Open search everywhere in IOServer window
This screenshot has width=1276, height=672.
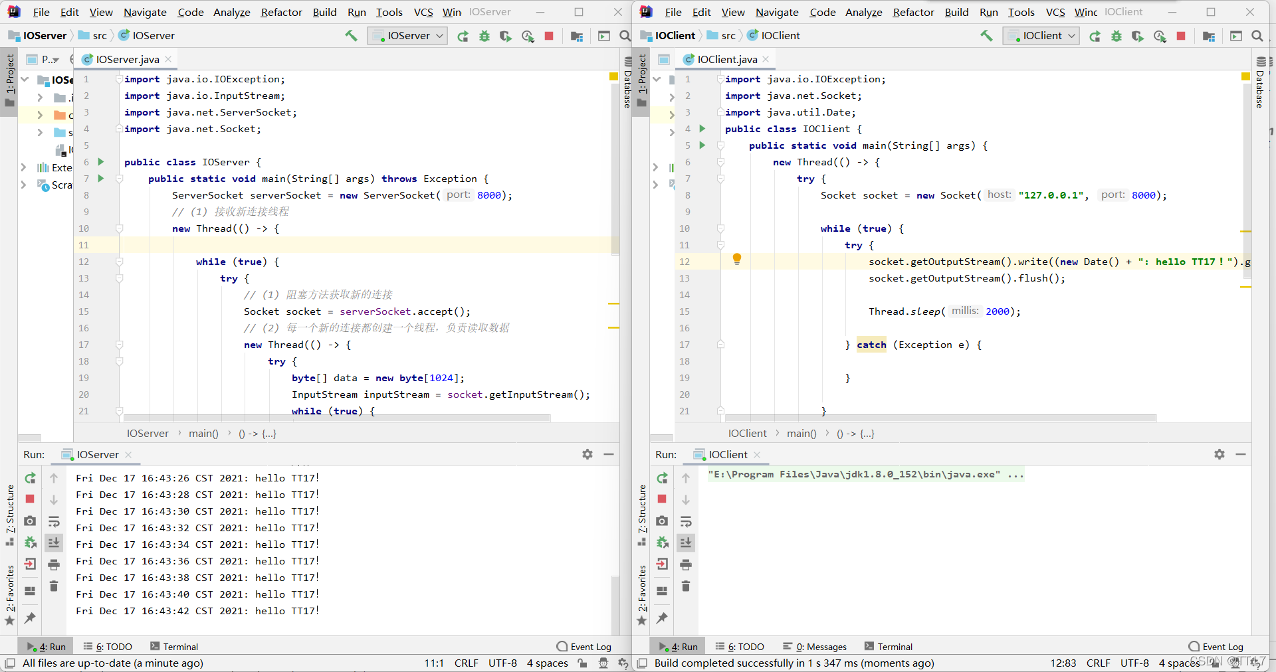[x=625, y=36]
